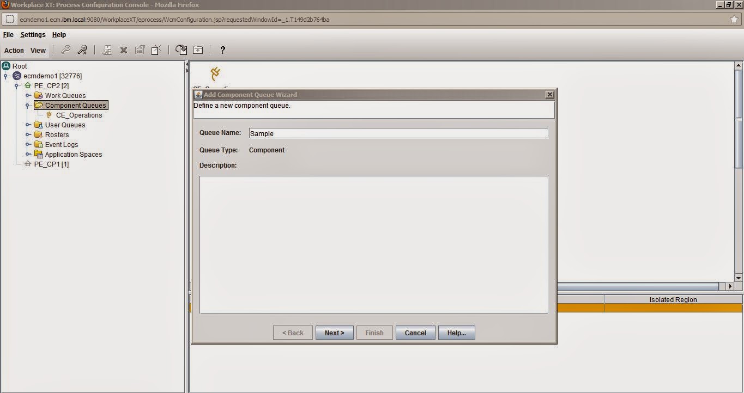Expand the Work Queues node

click(27, 95)
